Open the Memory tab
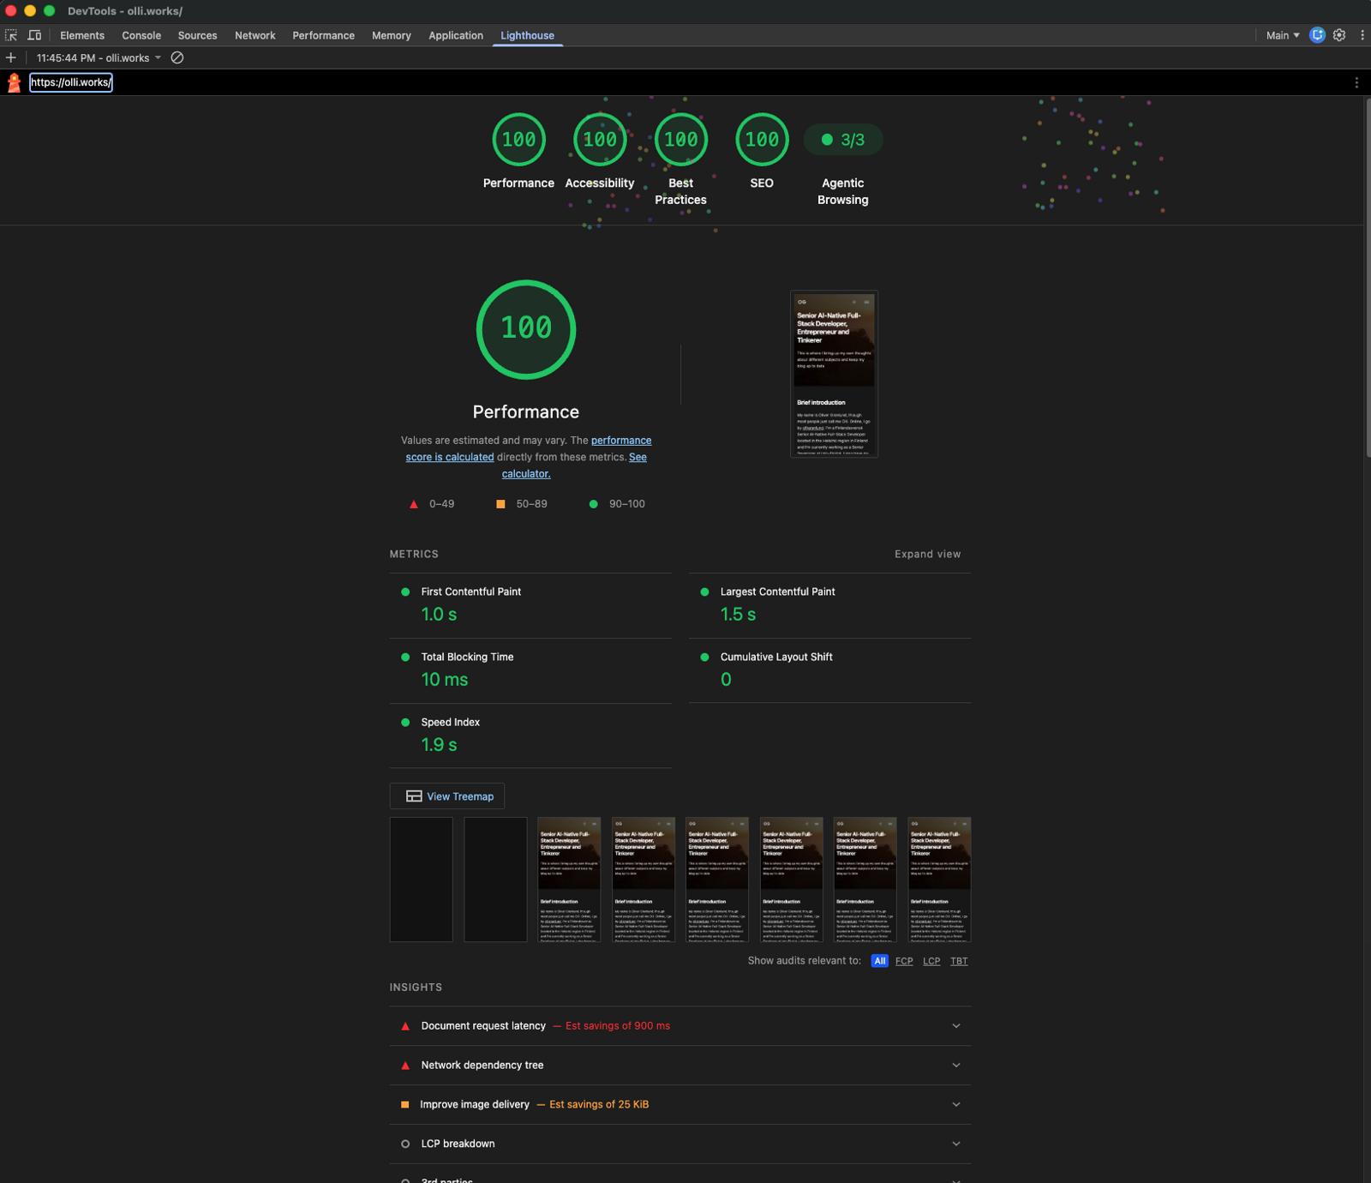The height and width of the screenshot is (1183, 1371). 392,35
